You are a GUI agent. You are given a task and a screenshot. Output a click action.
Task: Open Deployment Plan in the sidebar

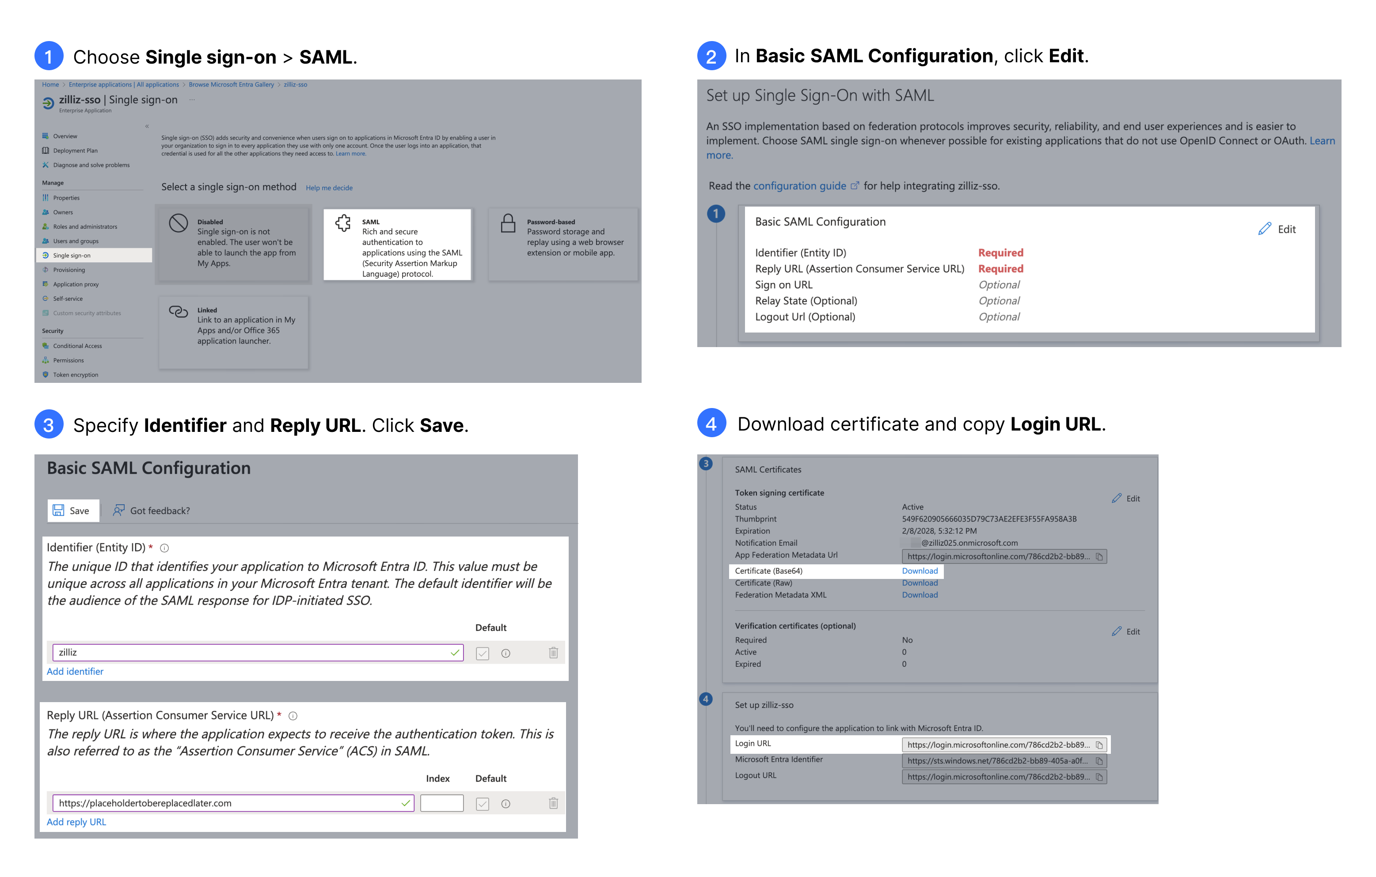[75, 150]
